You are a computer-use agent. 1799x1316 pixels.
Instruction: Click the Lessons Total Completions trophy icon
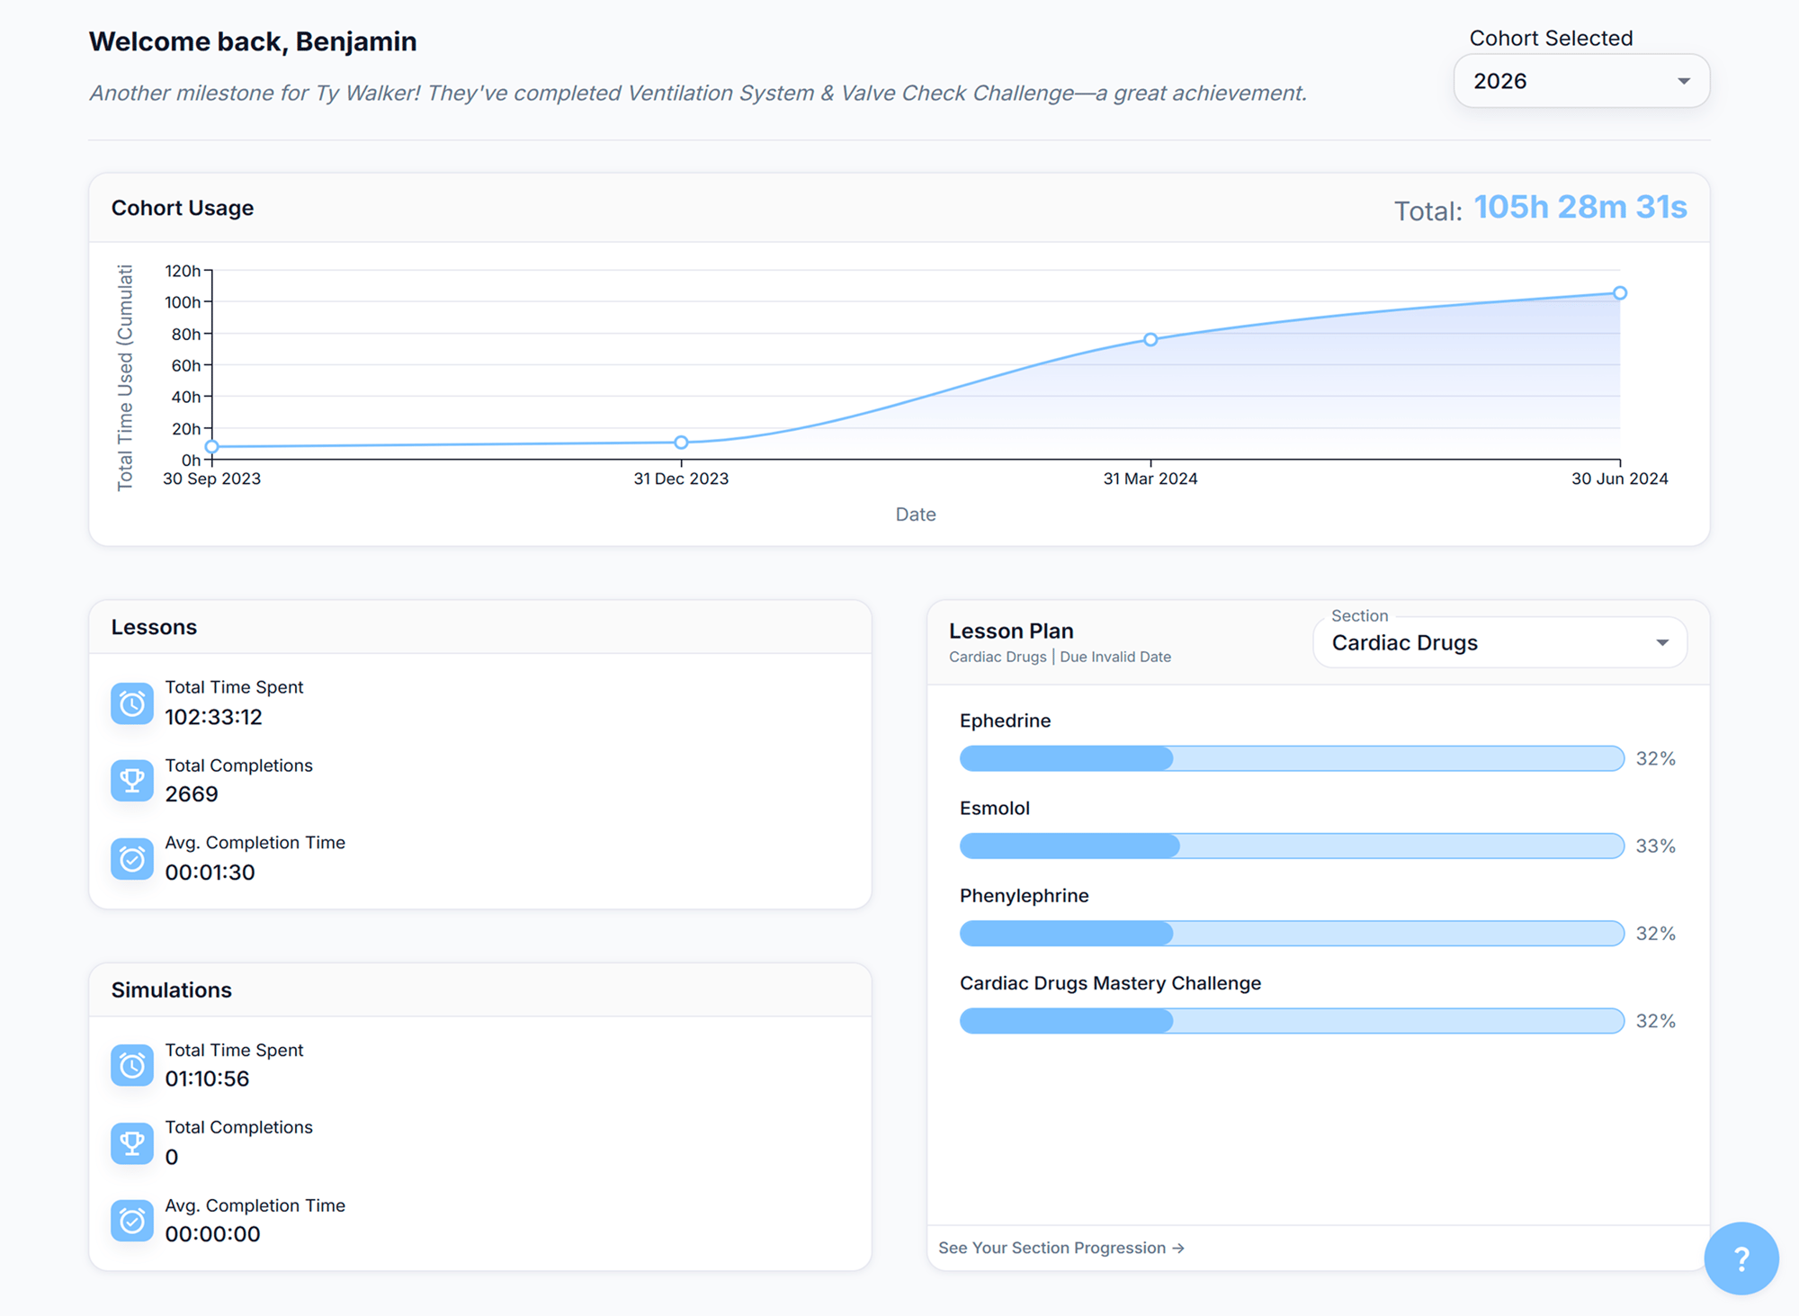132,781
